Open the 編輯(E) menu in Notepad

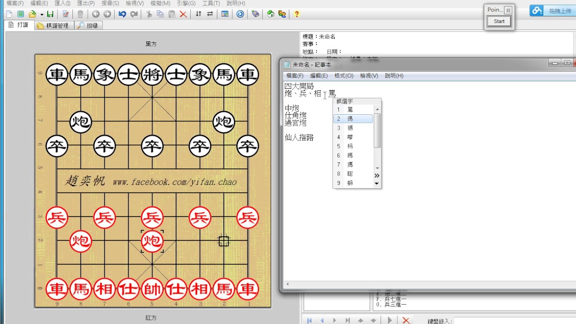319,76
